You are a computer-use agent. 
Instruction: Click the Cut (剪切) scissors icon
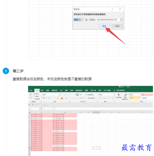pyautogui.click(x=35, y=94)
